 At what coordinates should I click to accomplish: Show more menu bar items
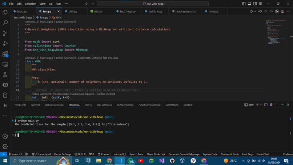[x=66, y=4]
